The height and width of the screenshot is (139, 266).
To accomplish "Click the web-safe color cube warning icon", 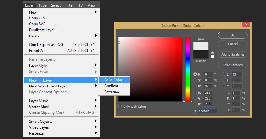I will (212, 52).
